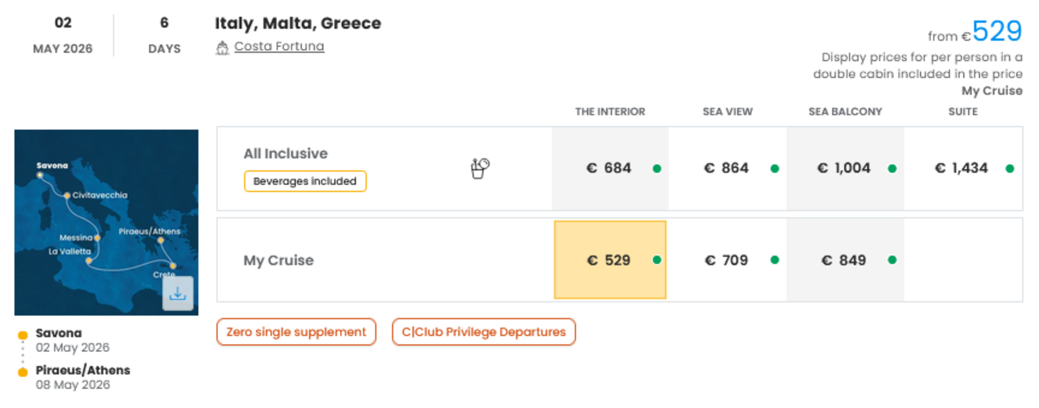
Task: Pick My Cruise Sea View € 709
Action: click(x=726, y=260)
